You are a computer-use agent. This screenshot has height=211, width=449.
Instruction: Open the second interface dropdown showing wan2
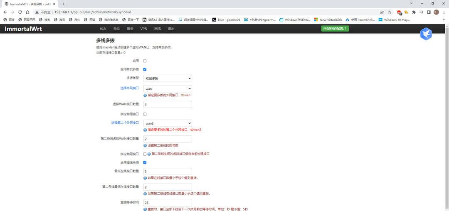pos(168,123)
